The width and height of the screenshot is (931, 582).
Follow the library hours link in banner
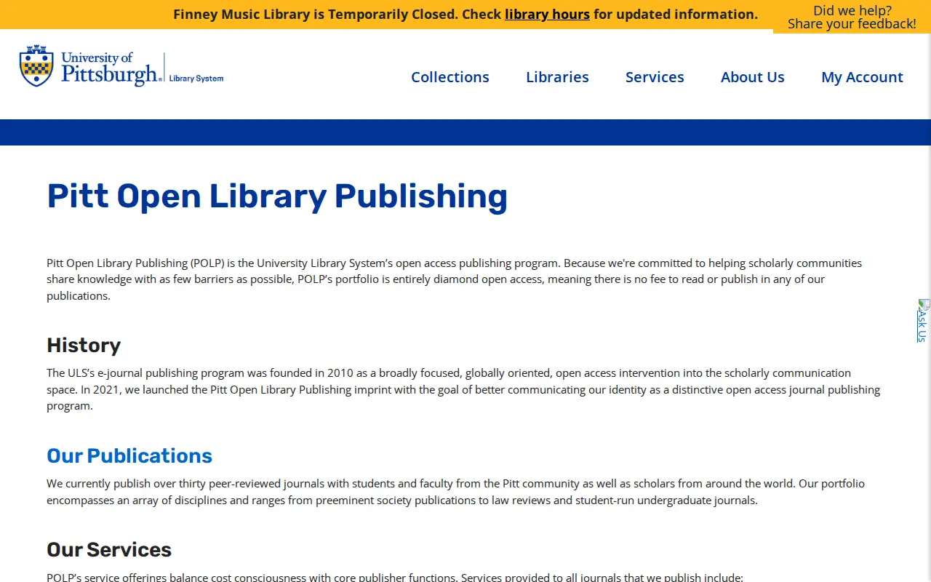coord(547,15)
